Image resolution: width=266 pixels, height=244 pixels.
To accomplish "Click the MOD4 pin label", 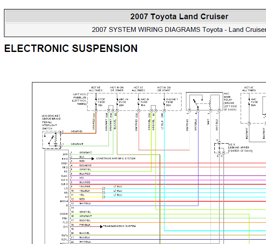I will coord(64,201).
